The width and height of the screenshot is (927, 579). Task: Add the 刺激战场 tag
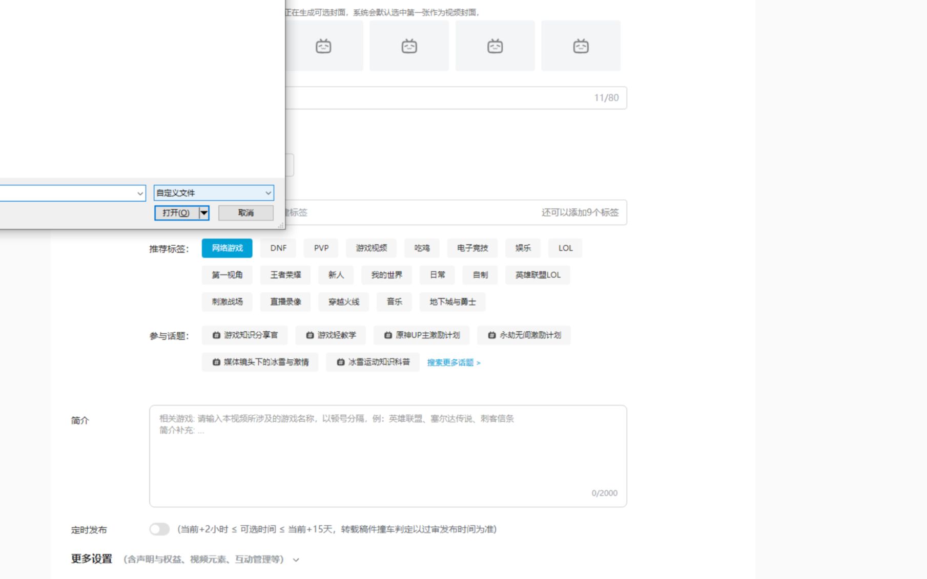(227, 302)
